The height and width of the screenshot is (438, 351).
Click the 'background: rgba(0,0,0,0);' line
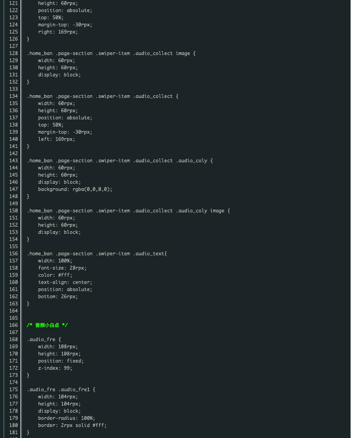[x=75, y=189]
